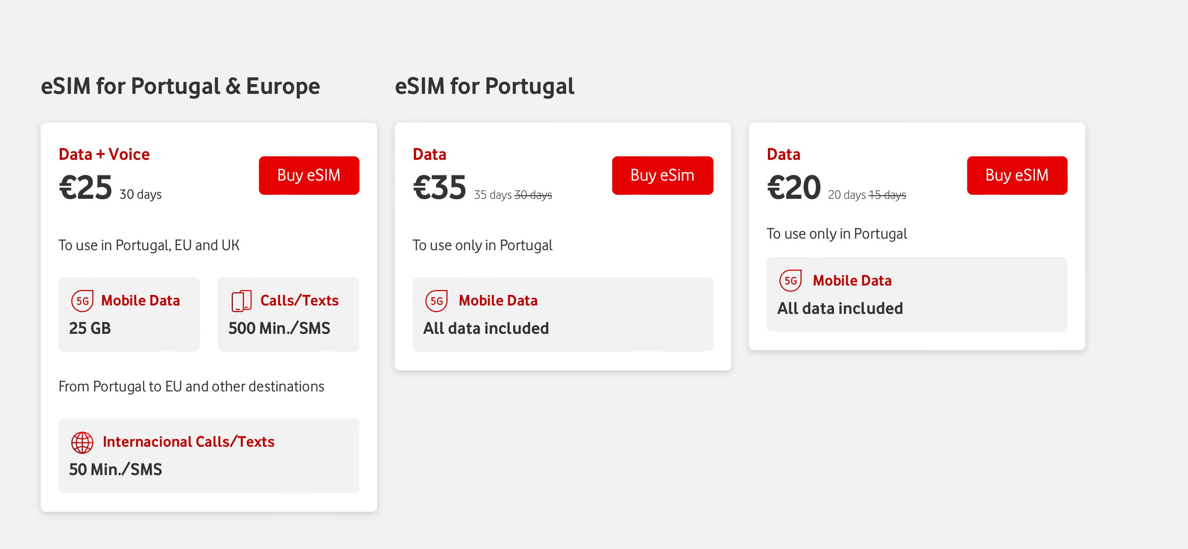Click the €20 price text
The height and width of the screenshot is (549, 1188).
pos(794,188)
